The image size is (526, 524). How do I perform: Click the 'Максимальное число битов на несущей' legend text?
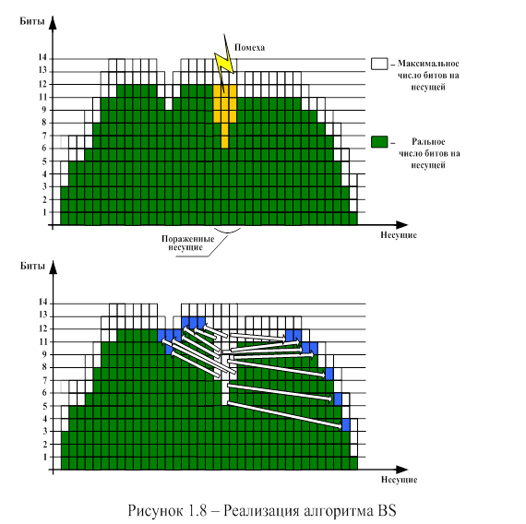pyautogui.click(x=428, y=75)
